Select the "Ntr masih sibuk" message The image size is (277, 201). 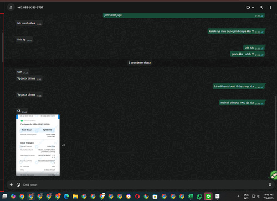(x=29, y=23)
